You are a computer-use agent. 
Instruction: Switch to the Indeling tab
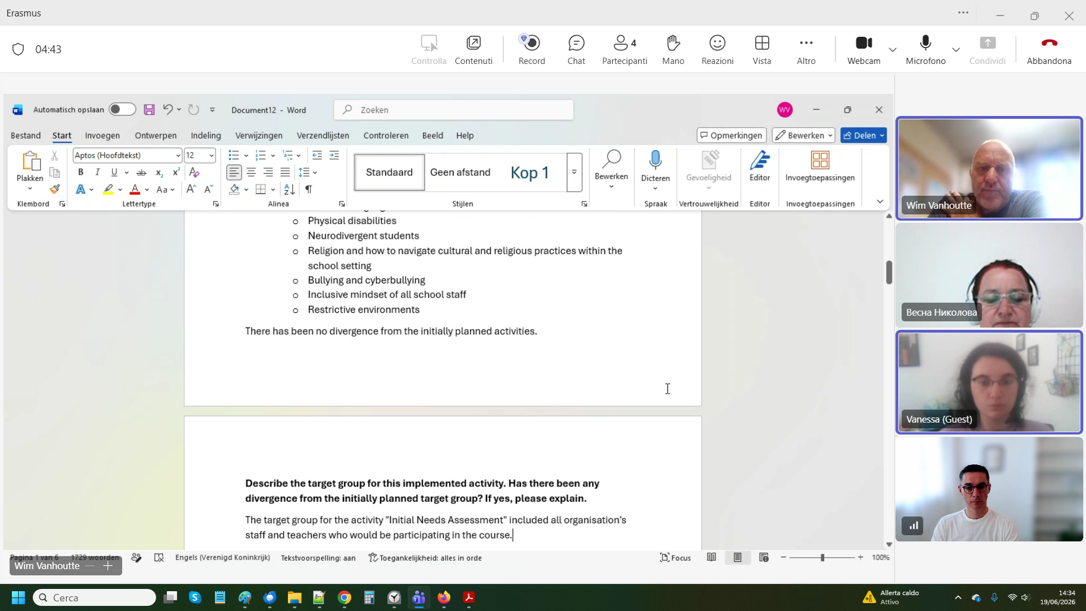pyautogui.click(x=206, y=135)
